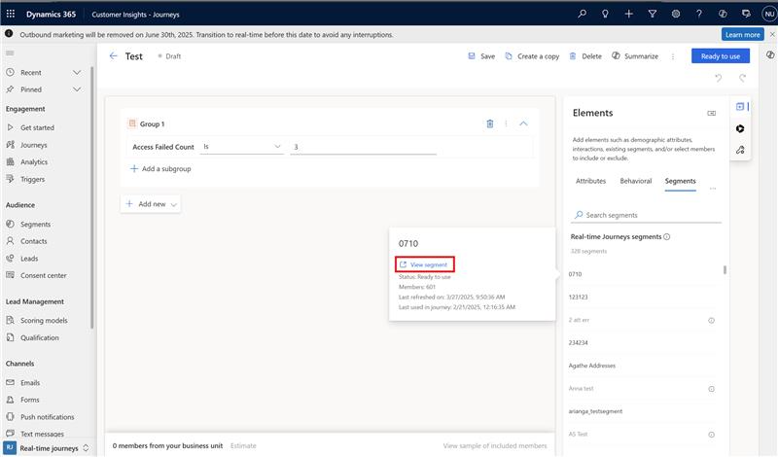Switch to the Behavioral tab

(635, 181)
